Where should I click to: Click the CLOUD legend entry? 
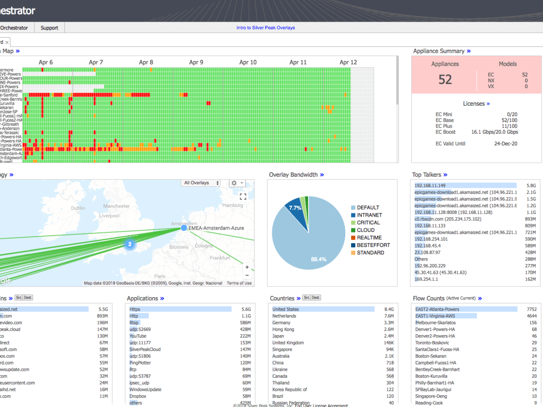click(x=366, y=230)
